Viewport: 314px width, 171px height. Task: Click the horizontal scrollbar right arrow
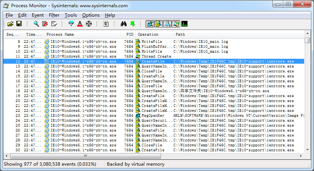tap(301, 156)
